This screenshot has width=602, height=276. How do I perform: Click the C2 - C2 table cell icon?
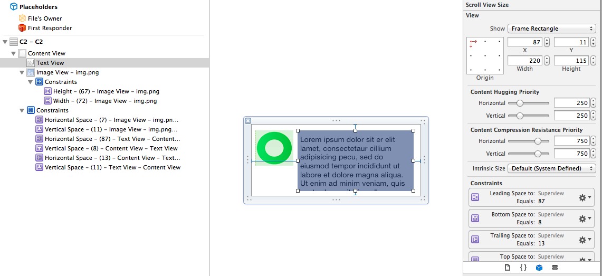(x=14, y=42)
